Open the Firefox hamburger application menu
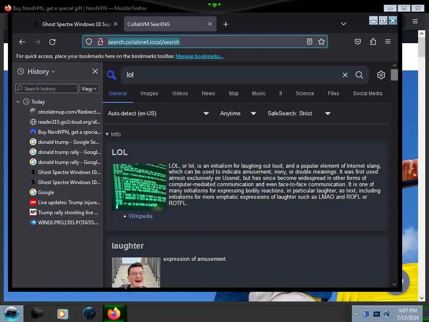 point(388,42)
